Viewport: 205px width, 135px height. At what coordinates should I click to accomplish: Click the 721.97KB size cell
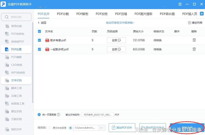pyautogui.click(x=139, y=40)
